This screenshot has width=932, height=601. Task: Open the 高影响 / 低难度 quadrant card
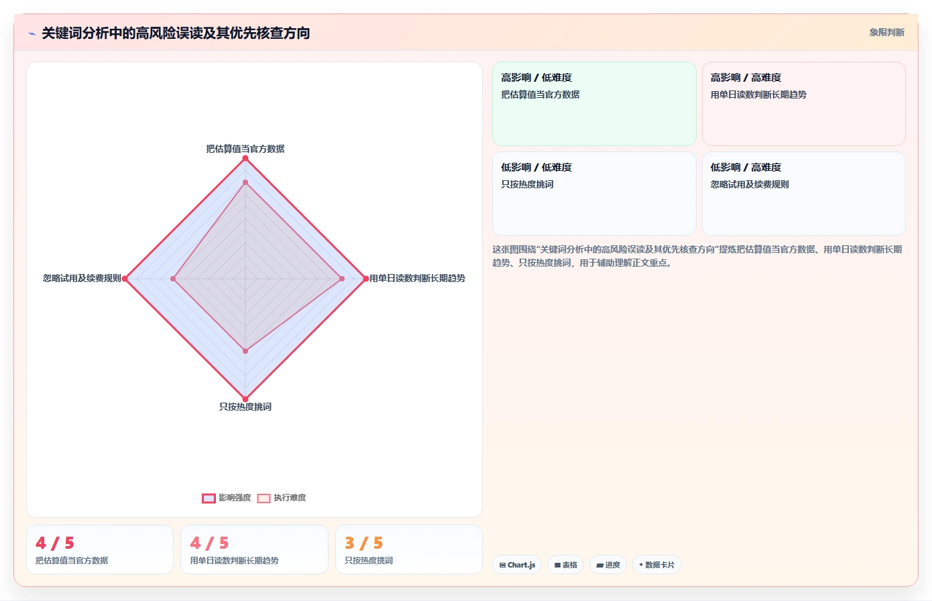594,104
